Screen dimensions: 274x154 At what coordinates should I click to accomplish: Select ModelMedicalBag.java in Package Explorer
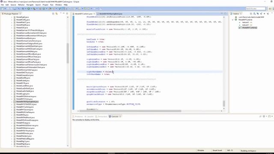(x=25, y=139)
